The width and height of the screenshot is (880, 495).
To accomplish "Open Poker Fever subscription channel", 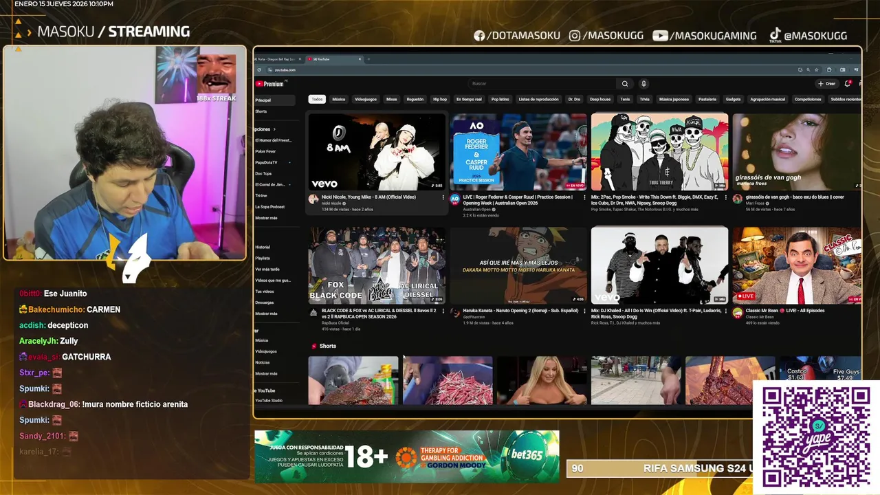I will (x=265, y=151).
